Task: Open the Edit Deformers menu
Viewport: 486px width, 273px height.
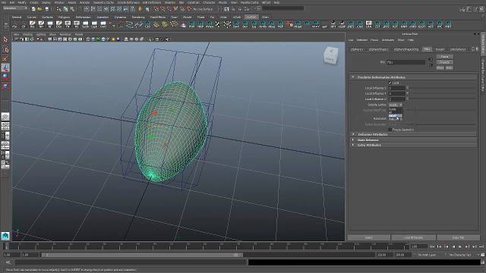Action: click(x=152, y=2)
